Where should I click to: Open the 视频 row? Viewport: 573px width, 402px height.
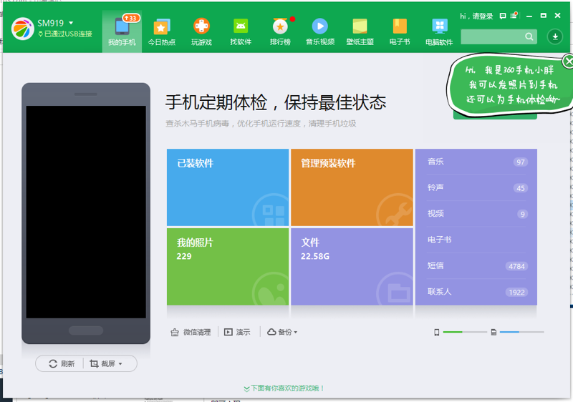[476, 214]
